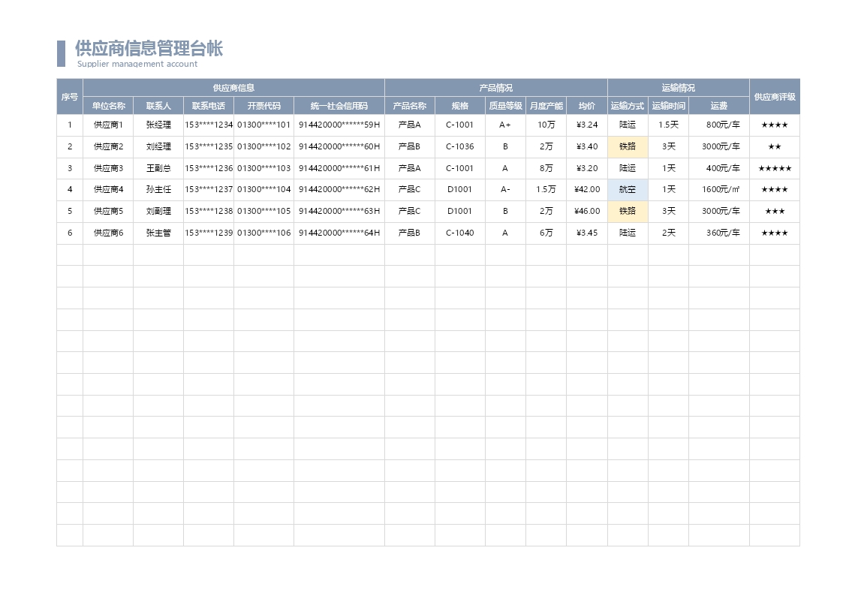The width and height of the screenshot is (843, 596).
Task: Select three-star rating of 供应商5
Action: click(x=775, y=211)
